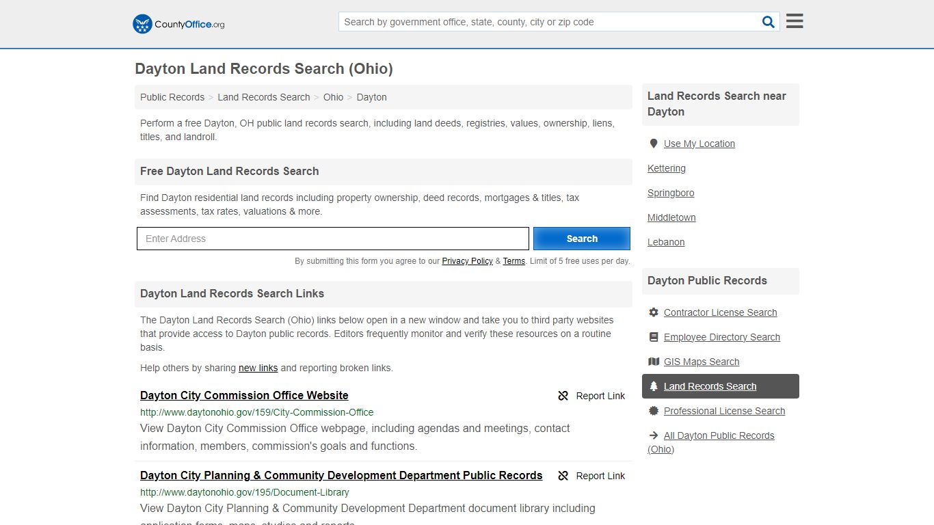Screen dimensions: 934x525
Task: Open Lebanon land records link
Action: coord(666,242)
